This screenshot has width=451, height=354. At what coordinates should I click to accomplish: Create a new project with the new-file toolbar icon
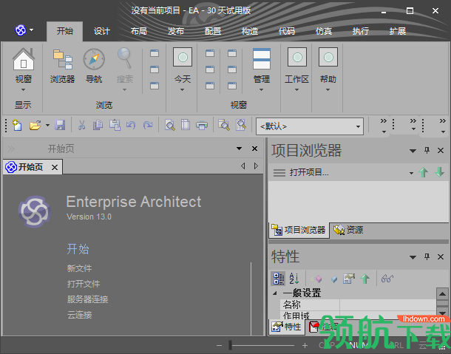(x=17, y=126)
